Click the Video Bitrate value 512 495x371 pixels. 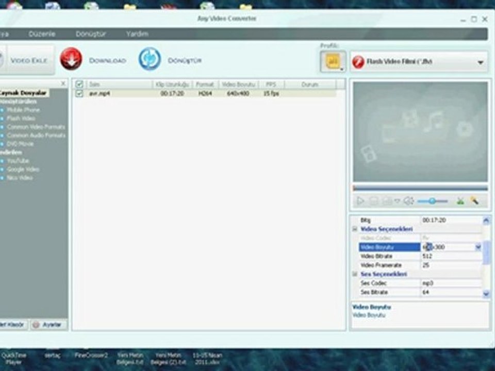[x=451, y=256]
